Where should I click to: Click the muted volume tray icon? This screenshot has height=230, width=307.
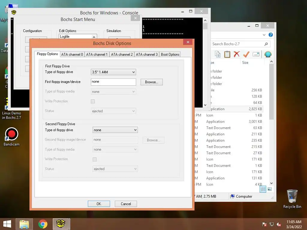pyautogui.click(x=279, y=224)
